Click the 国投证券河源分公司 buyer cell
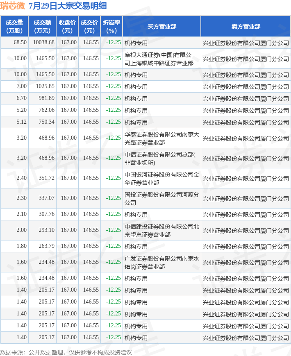The image size is (291, 356). 162,198
